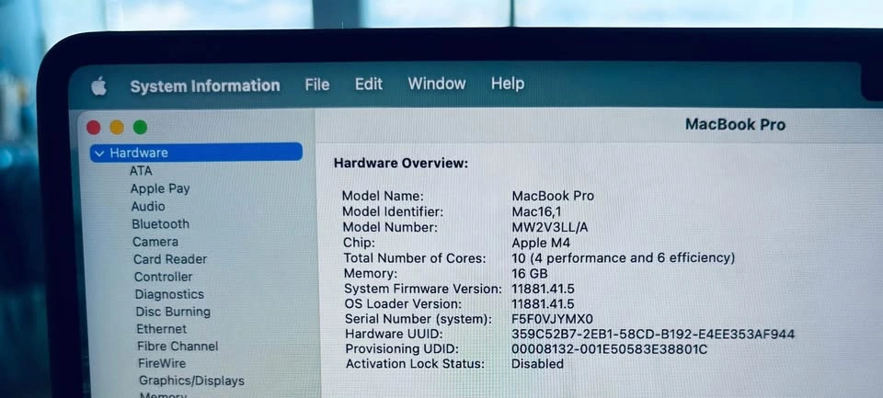Collapse the Hardware section chevron
Viewport: 883px width, 398px height.
coord(99,154)
